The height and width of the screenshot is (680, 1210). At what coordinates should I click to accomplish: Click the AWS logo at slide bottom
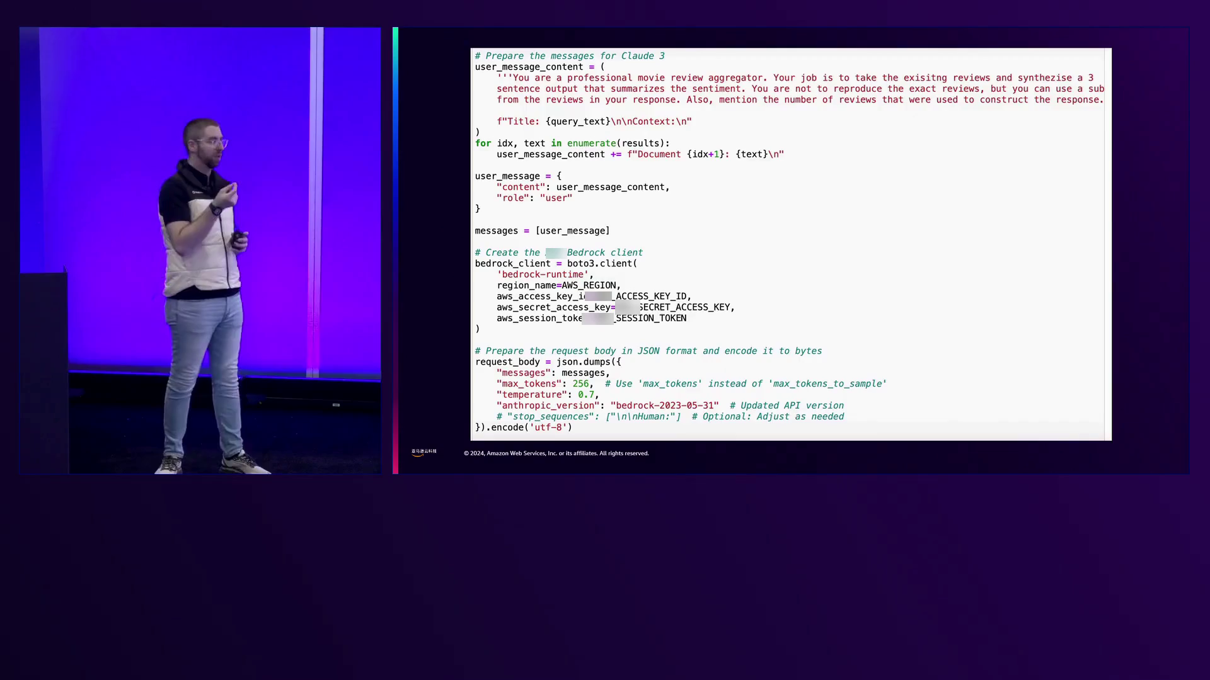pos(423,452)
